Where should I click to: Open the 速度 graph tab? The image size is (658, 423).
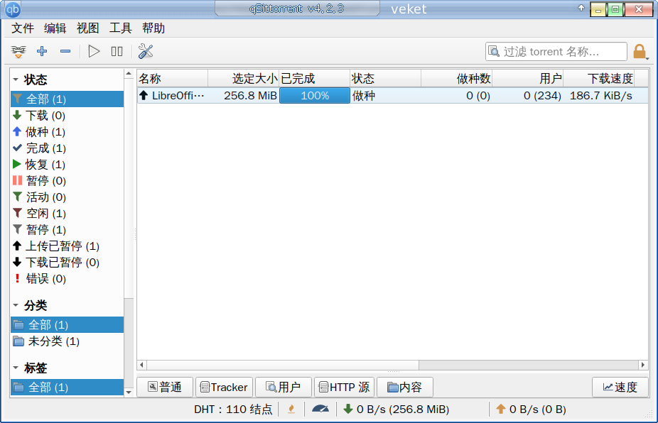click(x=620, y=387)
